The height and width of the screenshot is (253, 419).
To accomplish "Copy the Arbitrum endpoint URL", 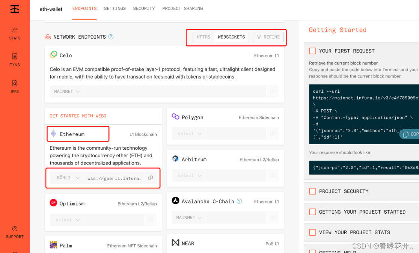I will (x=273, y=176).
